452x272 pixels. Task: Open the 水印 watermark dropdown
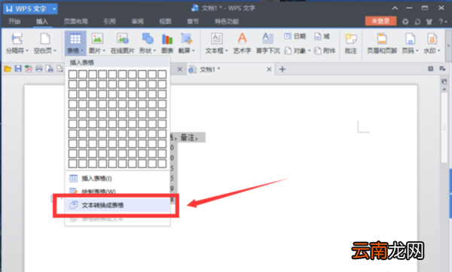[x=438, y=50]
